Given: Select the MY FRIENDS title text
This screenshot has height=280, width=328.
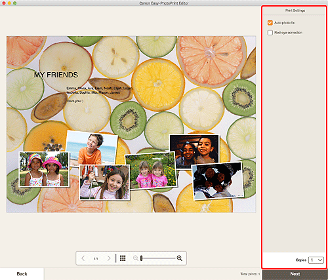Looking at the screenshot, I should point(56,75).
